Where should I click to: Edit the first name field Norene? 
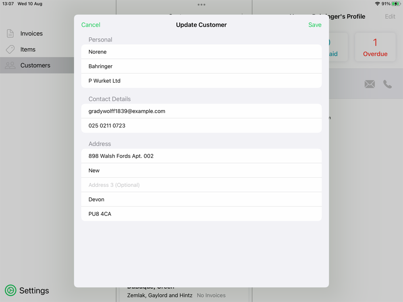[x=201, y=52]
